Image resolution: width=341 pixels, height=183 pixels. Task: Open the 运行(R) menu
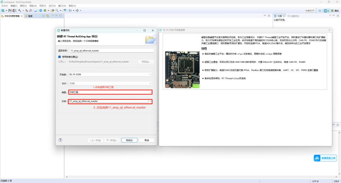point(52,6)
